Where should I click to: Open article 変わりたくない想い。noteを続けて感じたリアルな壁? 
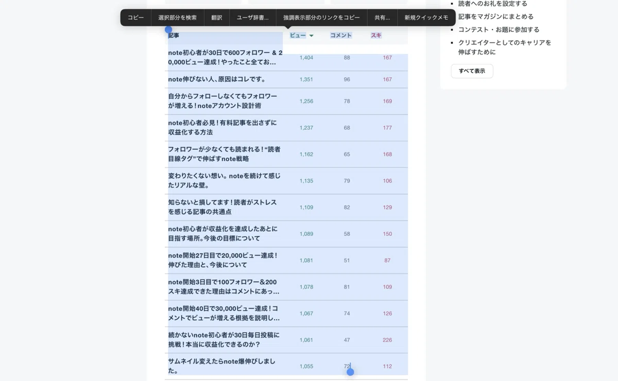(224, 181)
